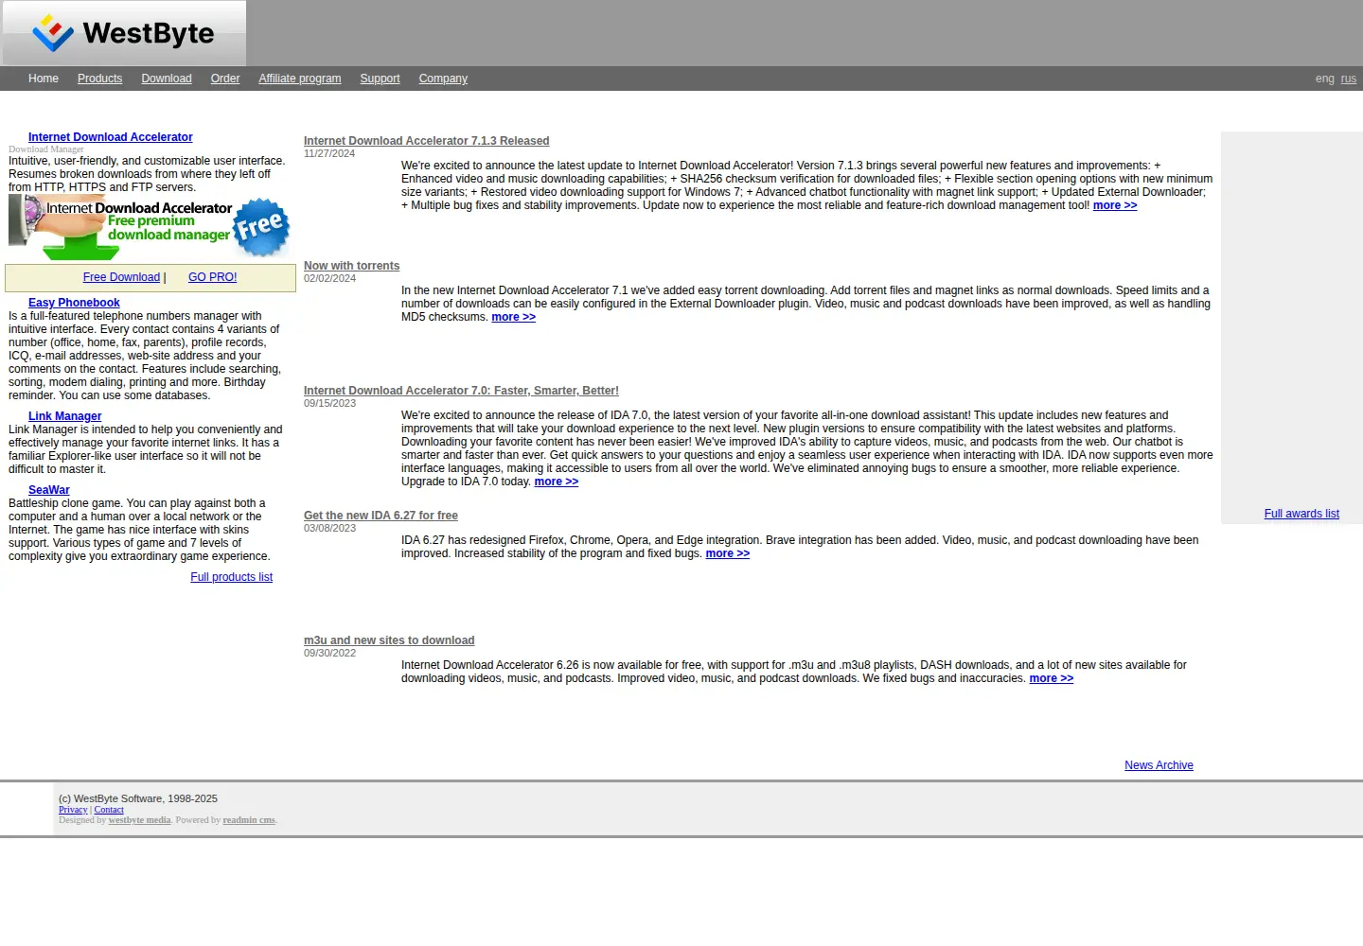
Task: Open the Products menu
Action: tap(99, 79)
